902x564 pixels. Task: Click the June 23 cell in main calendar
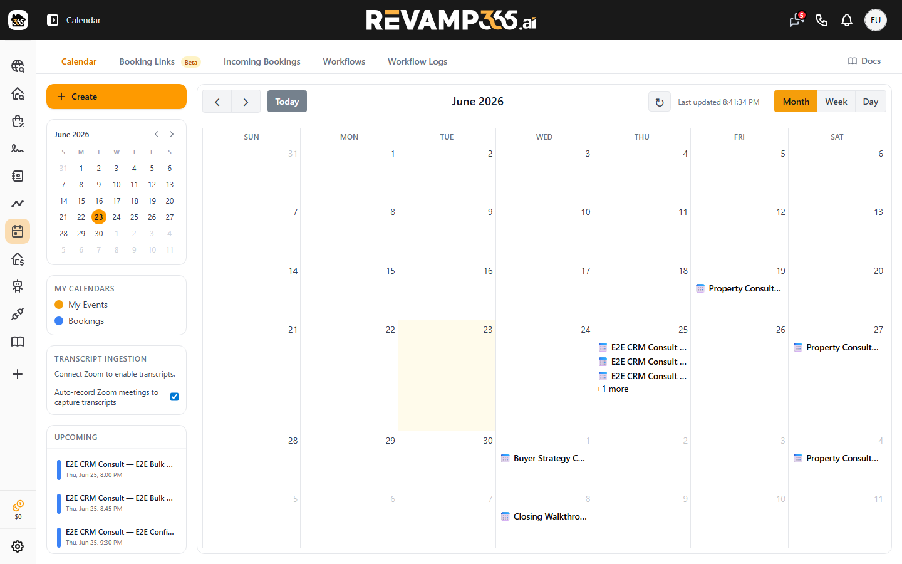point(447,375)
